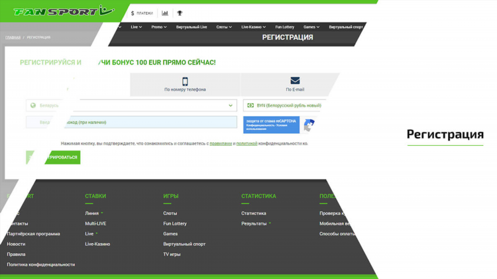497x279 pixels.
Task: Open Политика конфиденциальности footer link
Action: (x=41, y=264)
